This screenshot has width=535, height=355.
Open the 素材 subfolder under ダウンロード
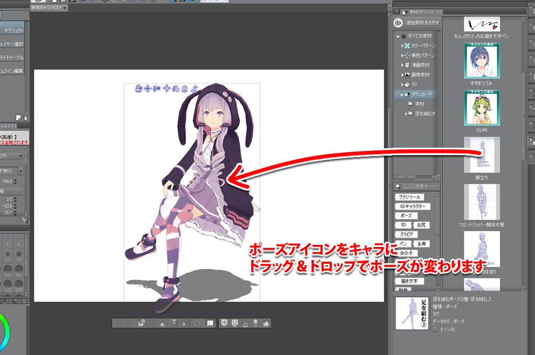(419, 104)
